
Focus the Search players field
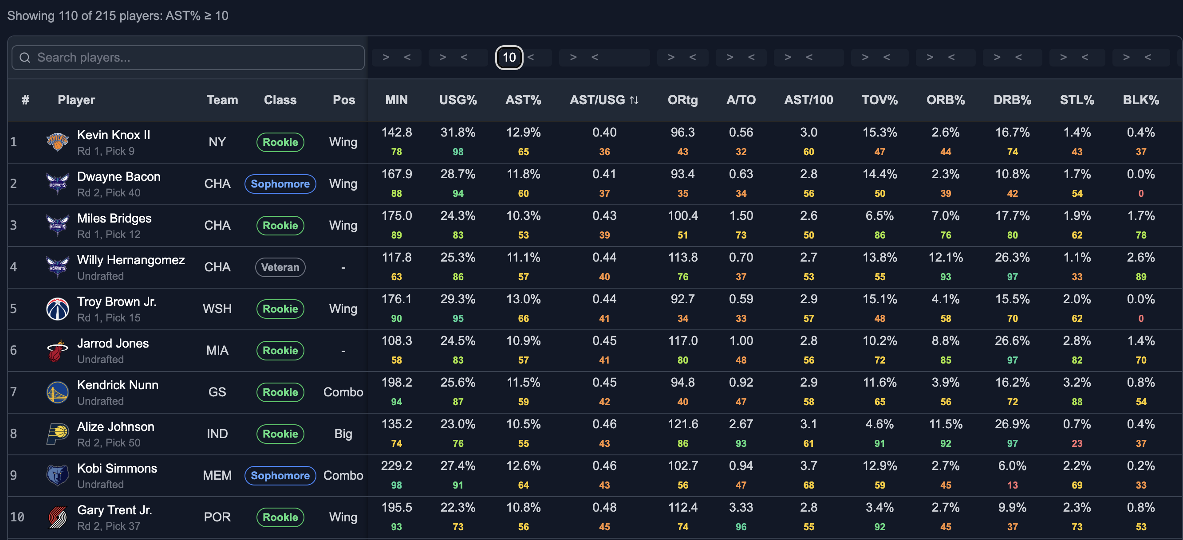click(x=188, y=57)
